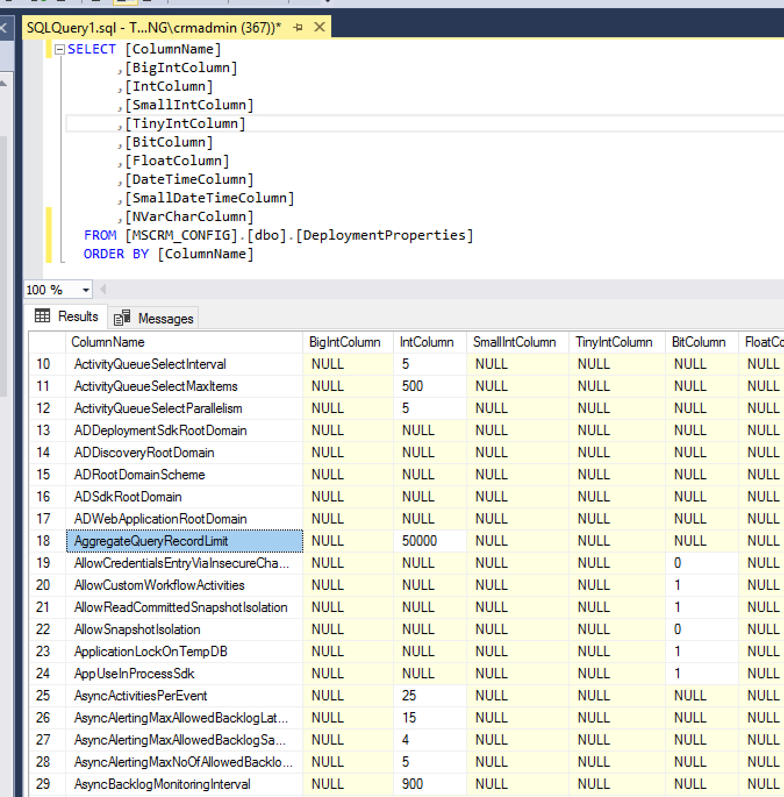Click the Results grid icon
Screen dimensions: 784x797
coord(42,316)
